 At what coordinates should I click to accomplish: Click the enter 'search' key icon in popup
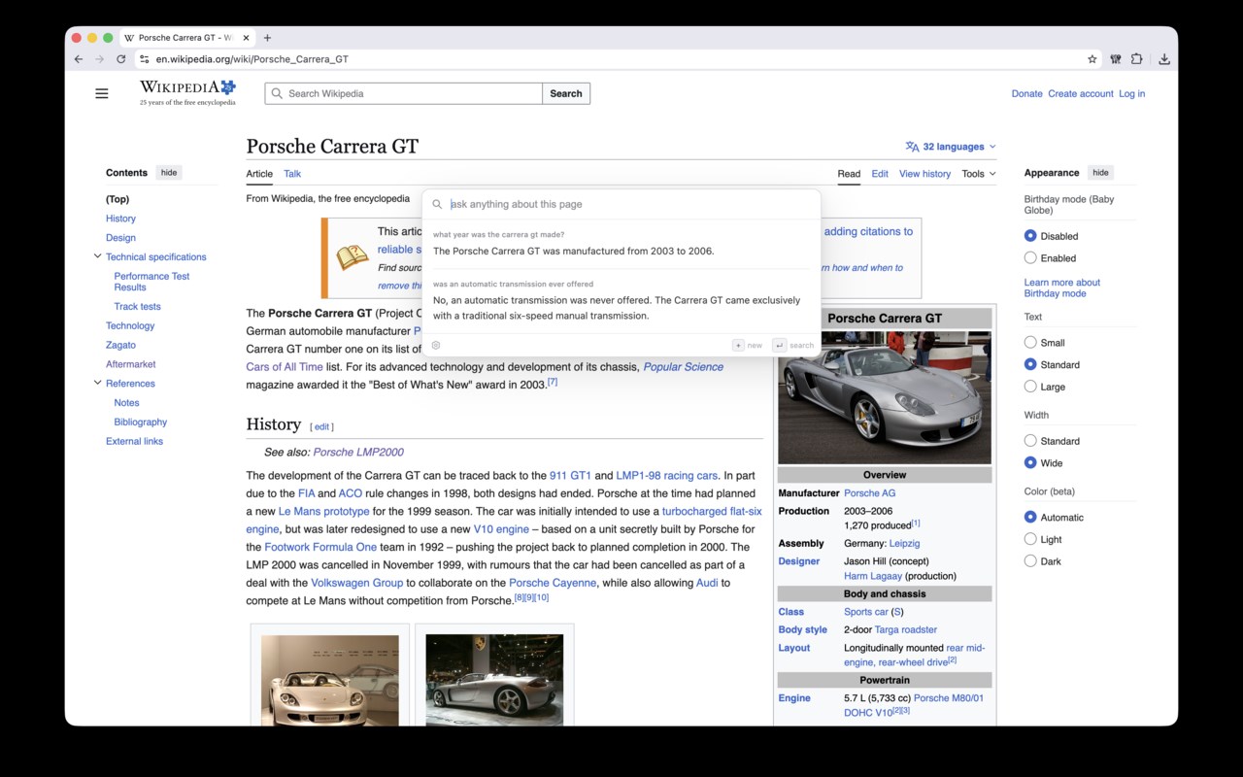click(779, 345)
